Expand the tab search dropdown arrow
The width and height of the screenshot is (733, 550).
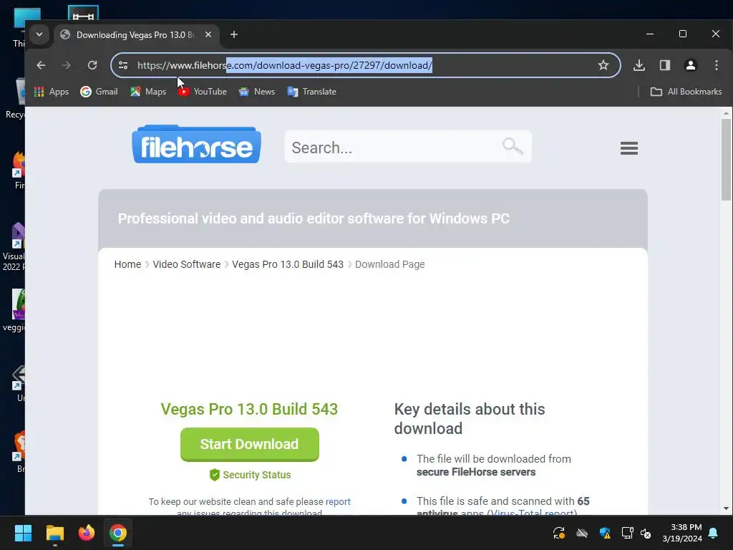39,34
